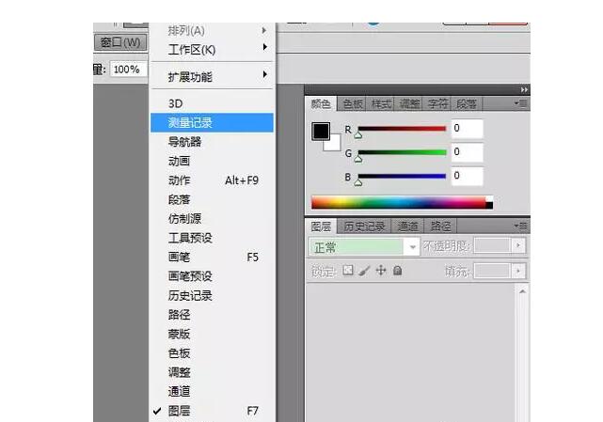Click the red R slider track
Viewport: 603px width, 422px height.
[x=402, y=129]
